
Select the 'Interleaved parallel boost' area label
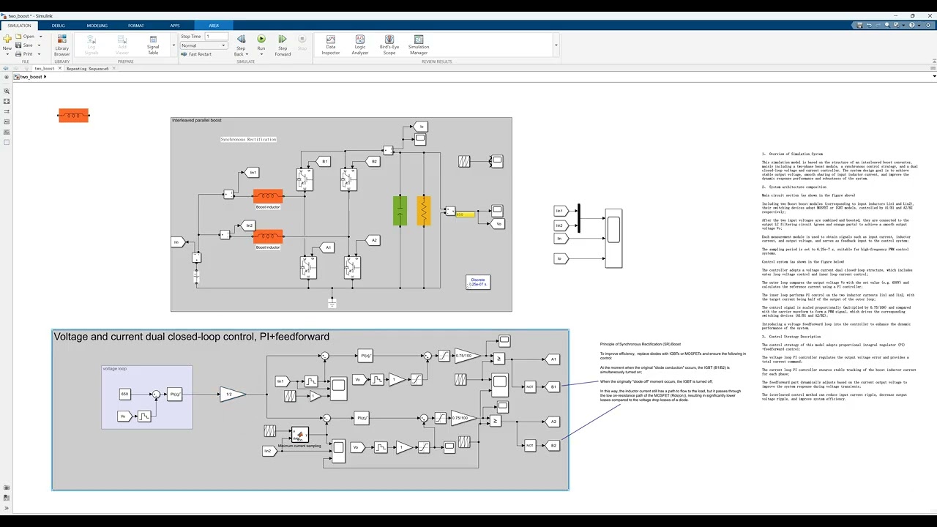click(x=197, y=120)
